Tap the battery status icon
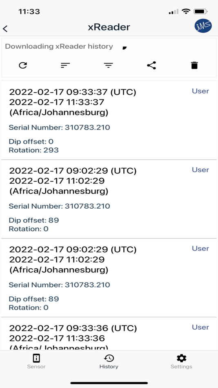The width and height of the screenshot is (218, 388). coord(201,11)
